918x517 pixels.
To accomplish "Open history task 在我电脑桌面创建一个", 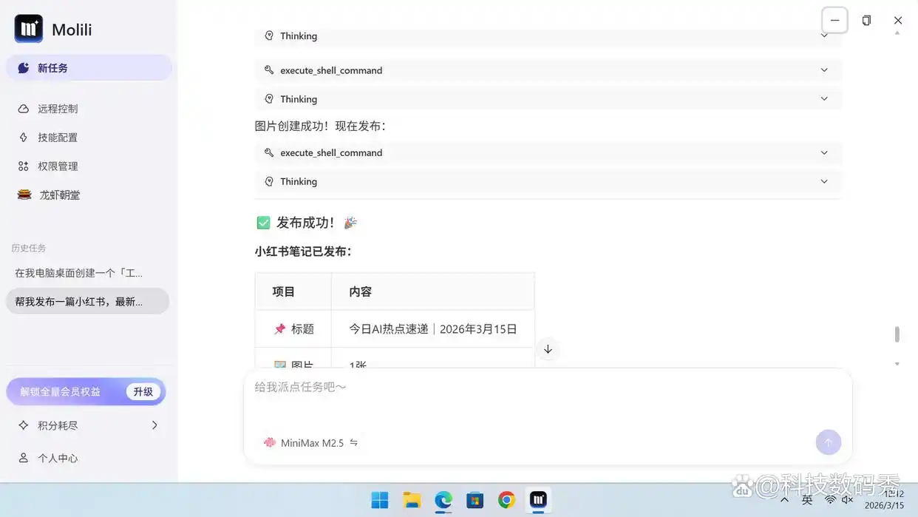I will (x=87, y=272).
